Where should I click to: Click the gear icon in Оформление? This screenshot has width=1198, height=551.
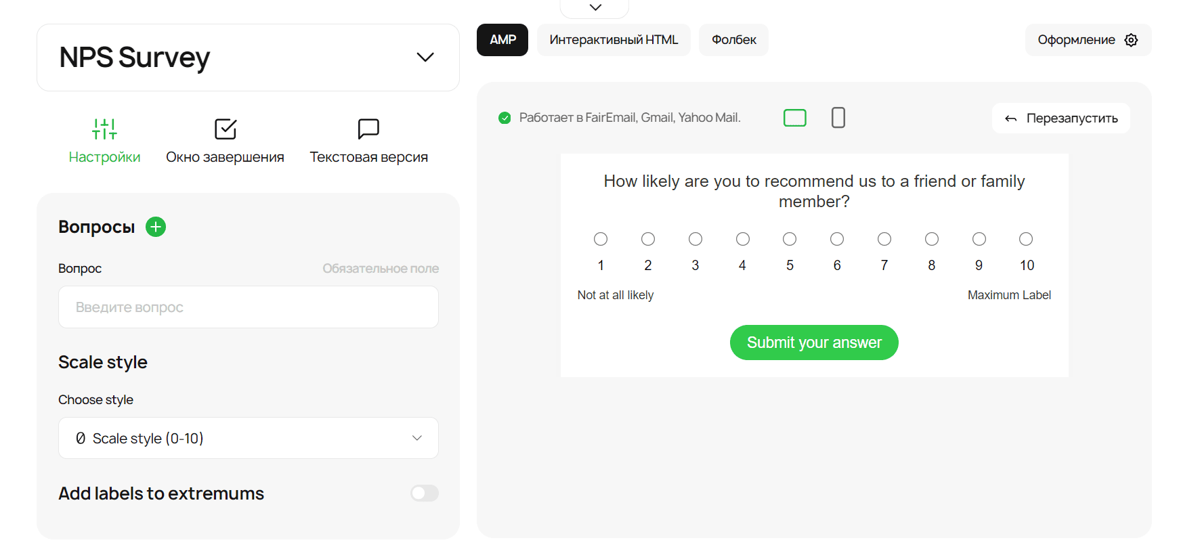1131,40
